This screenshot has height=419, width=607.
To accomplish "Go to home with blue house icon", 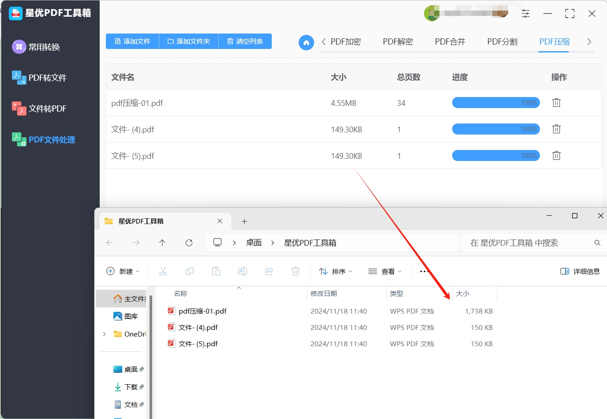I will coord(306,42).
